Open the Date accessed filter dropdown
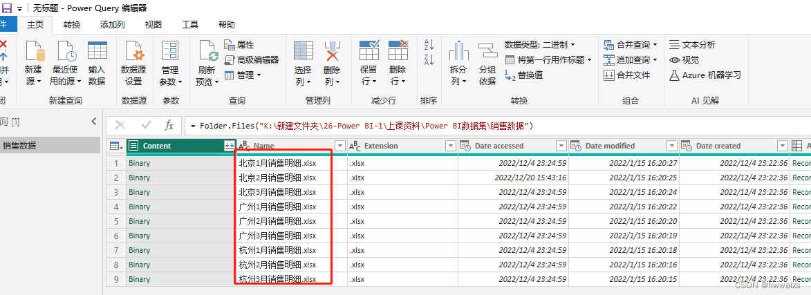 (x=561, y=146)
